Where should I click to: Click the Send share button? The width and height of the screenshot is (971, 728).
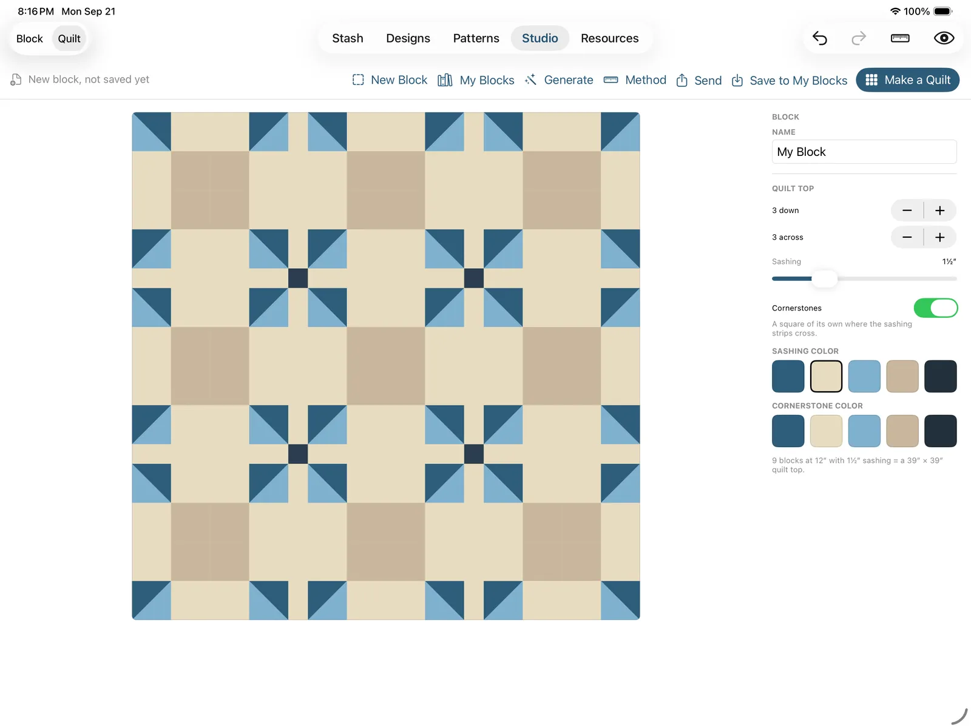[699, 80]
